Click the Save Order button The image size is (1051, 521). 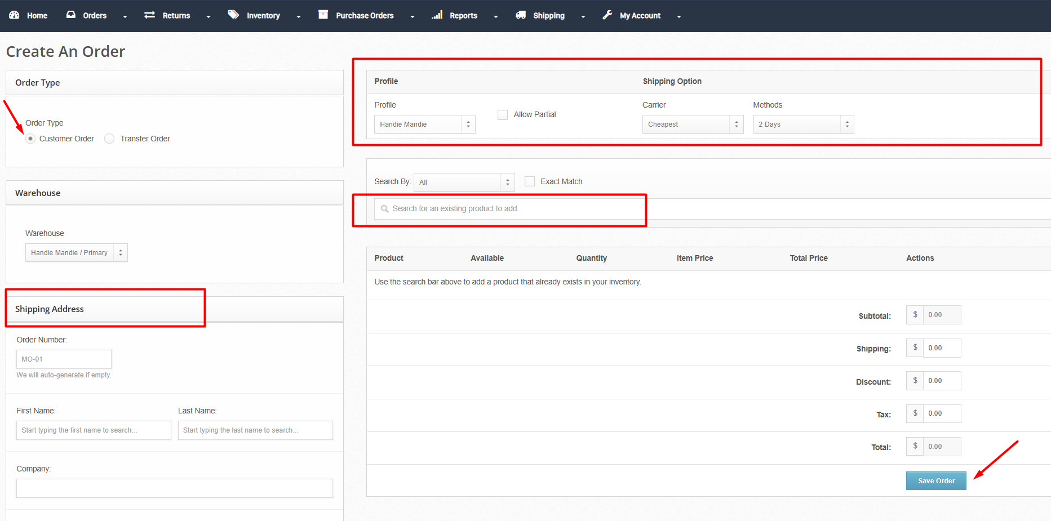(935, 481)
